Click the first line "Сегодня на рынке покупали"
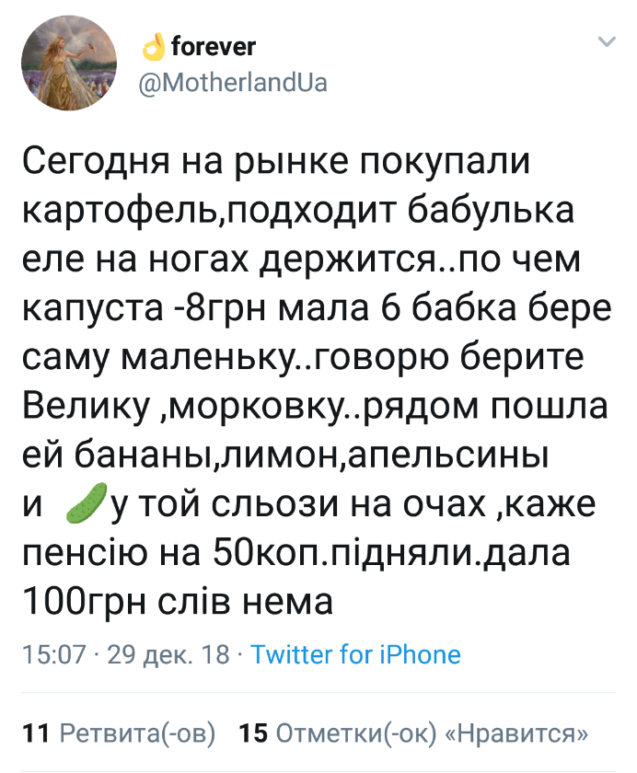This screenshot has width=637, height=773. click(276, 165)
